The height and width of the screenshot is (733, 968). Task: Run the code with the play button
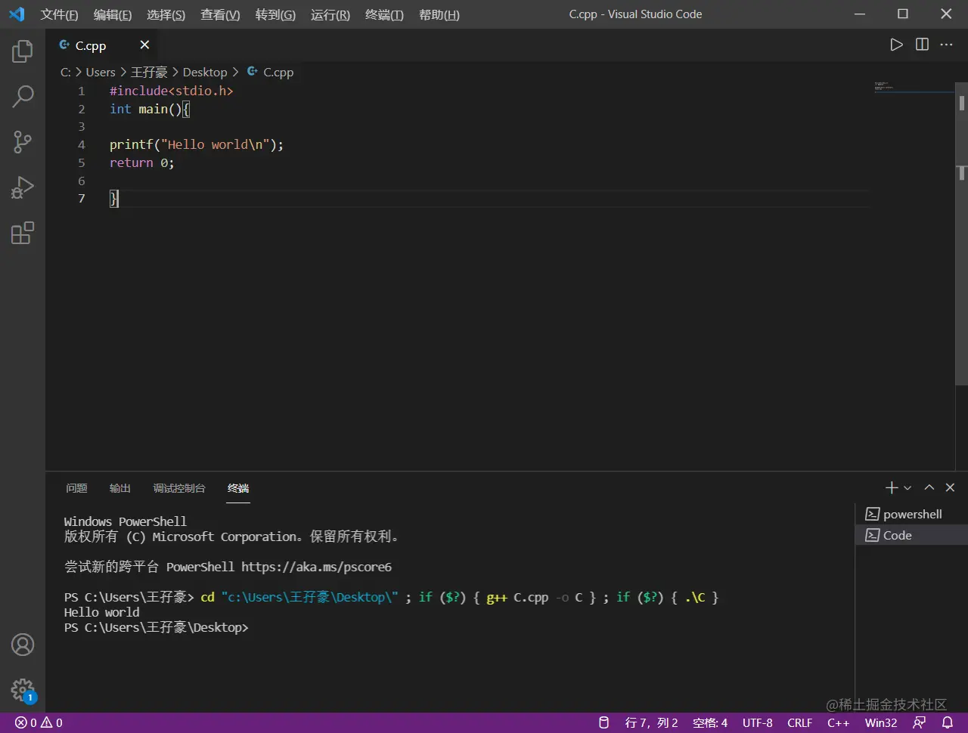tap(896, 45)
